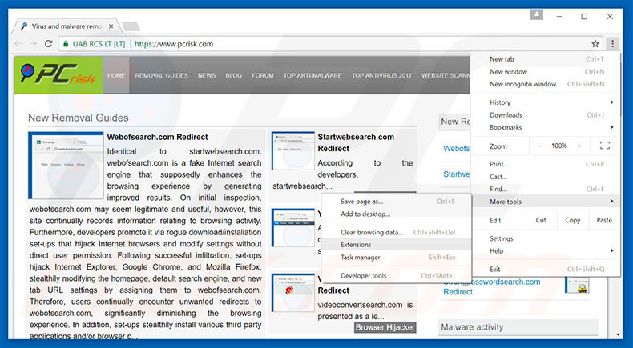633x348 pixels.
Task: Choose Exit in Chrome menu
Action: tap(545, 269)
